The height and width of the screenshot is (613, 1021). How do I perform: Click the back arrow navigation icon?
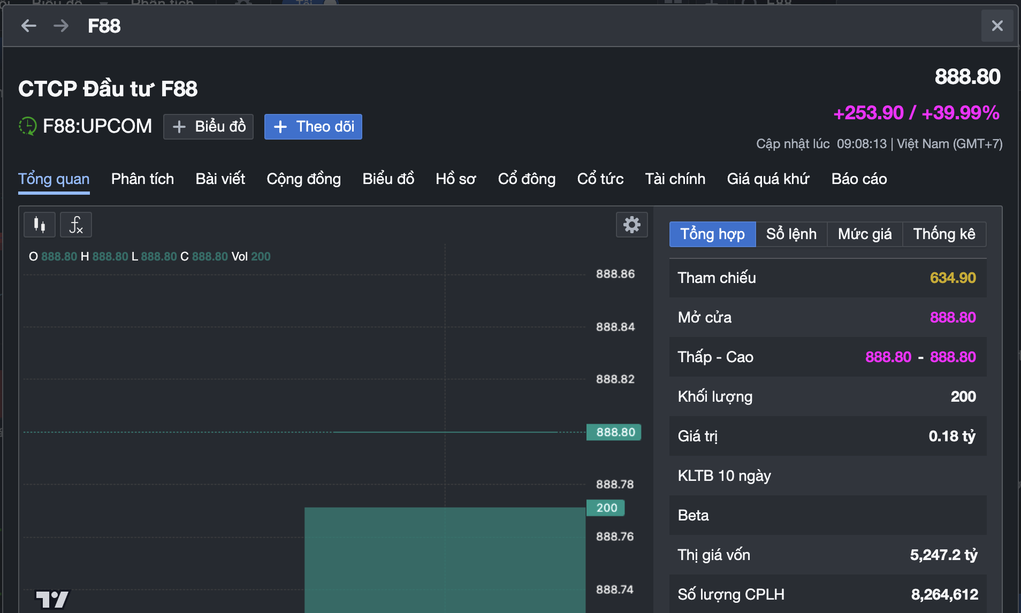point(29,26)
